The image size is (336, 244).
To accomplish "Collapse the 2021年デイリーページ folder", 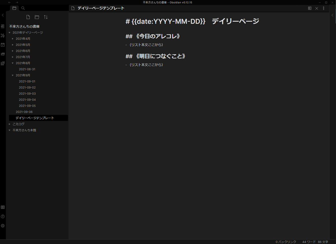I will click(10, 33).
